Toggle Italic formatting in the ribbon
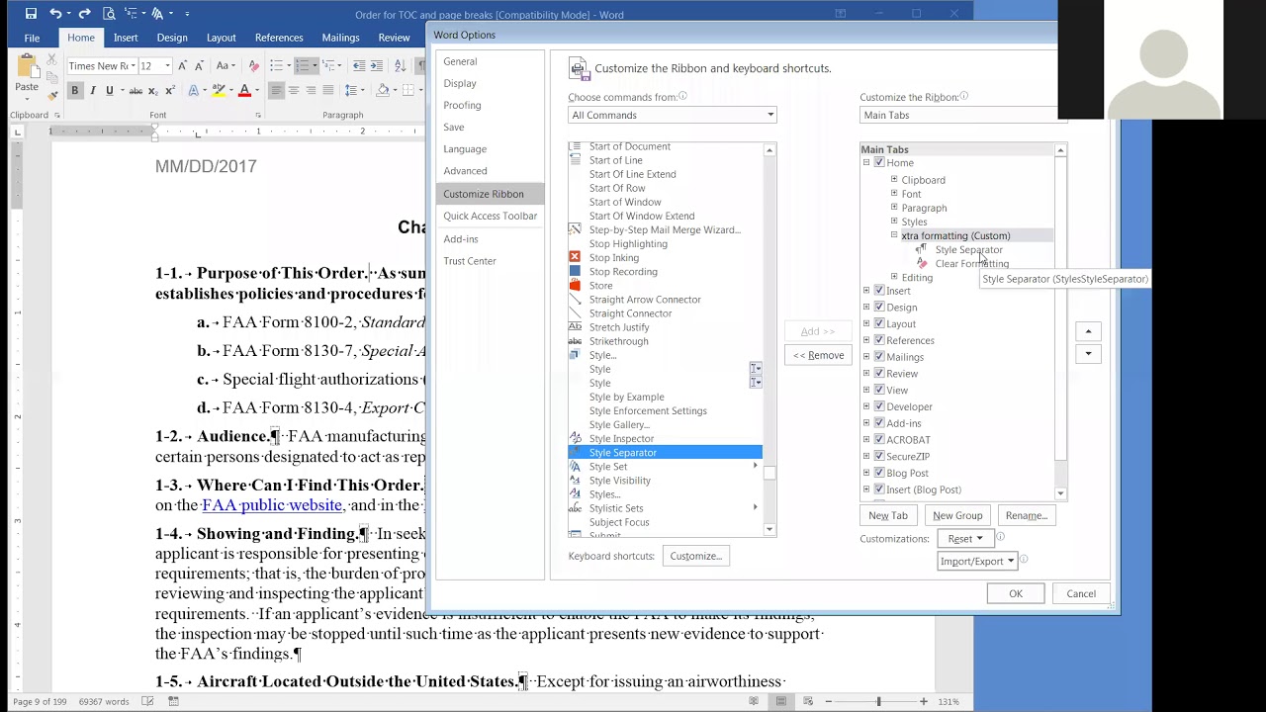Image resolution: width=1266 pixels, height=712 pixels. (93, 90)
